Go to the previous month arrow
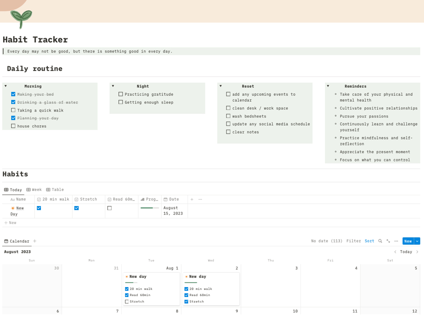The width and height of the screenshot is (424, 315). click(x=395, y=252)
